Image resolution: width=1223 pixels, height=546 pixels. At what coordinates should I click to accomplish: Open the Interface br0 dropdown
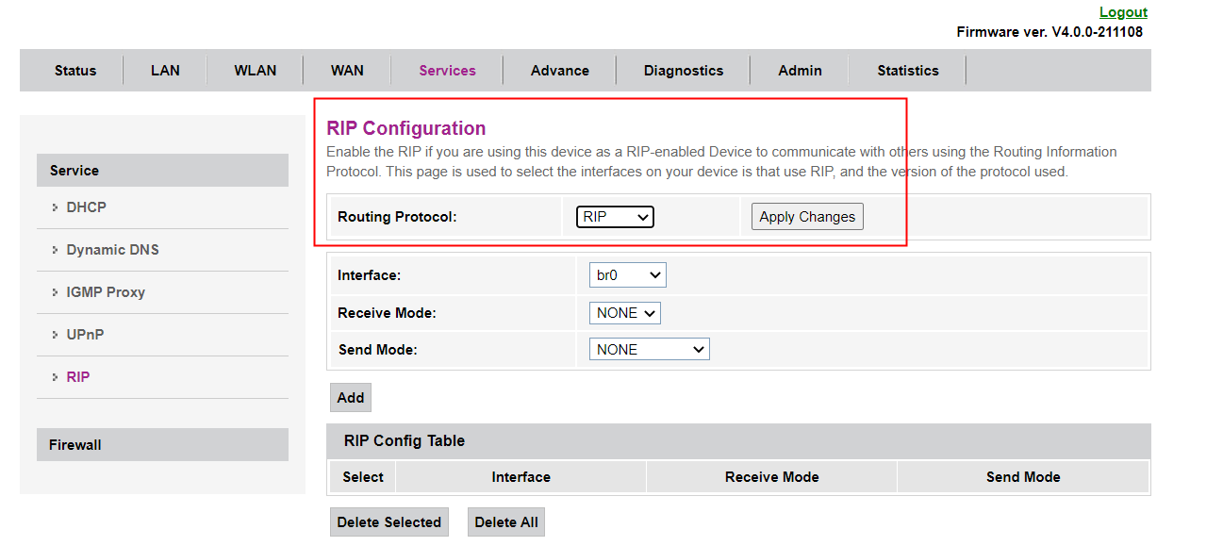(x=628, y=275)
